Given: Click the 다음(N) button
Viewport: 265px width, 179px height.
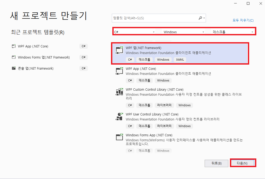Looking at the screenshot, I should [243, 163].
